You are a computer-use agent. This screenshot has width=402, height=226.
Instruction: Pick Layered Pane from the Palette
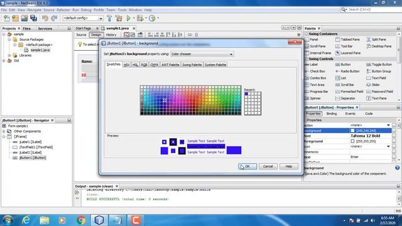348,53
